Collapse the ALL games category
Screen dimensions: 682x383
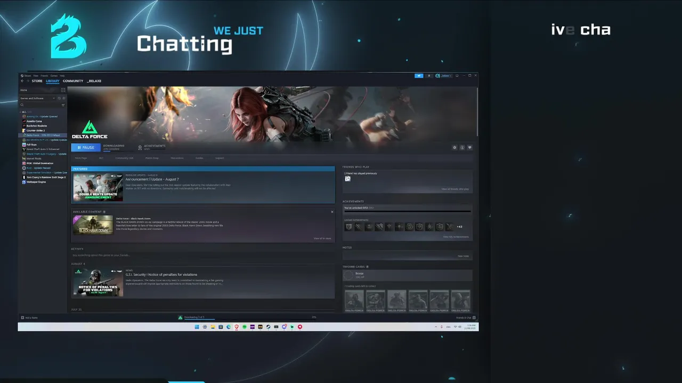[20, 112]
